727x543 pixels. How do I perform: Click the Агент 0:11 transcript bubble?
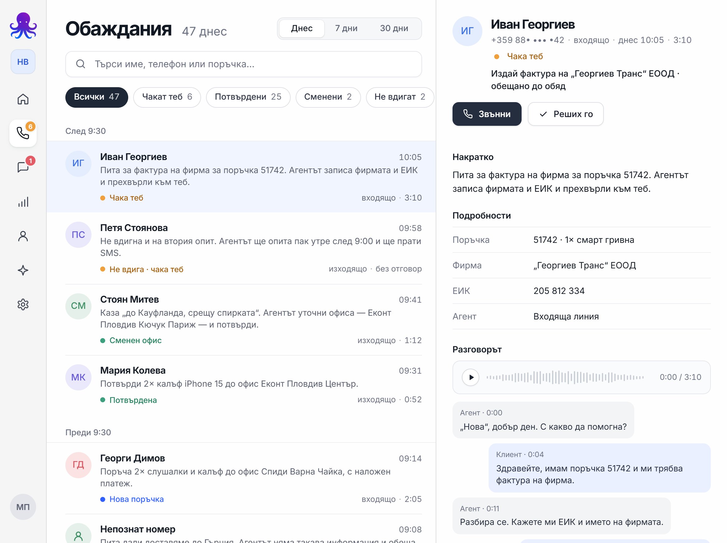tap(561, 516)
